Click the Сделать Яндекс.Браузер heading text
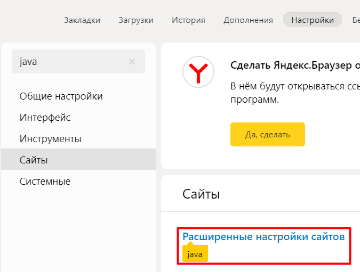The height and width of the screenshot is (272, 360). (x=295, y=65)
